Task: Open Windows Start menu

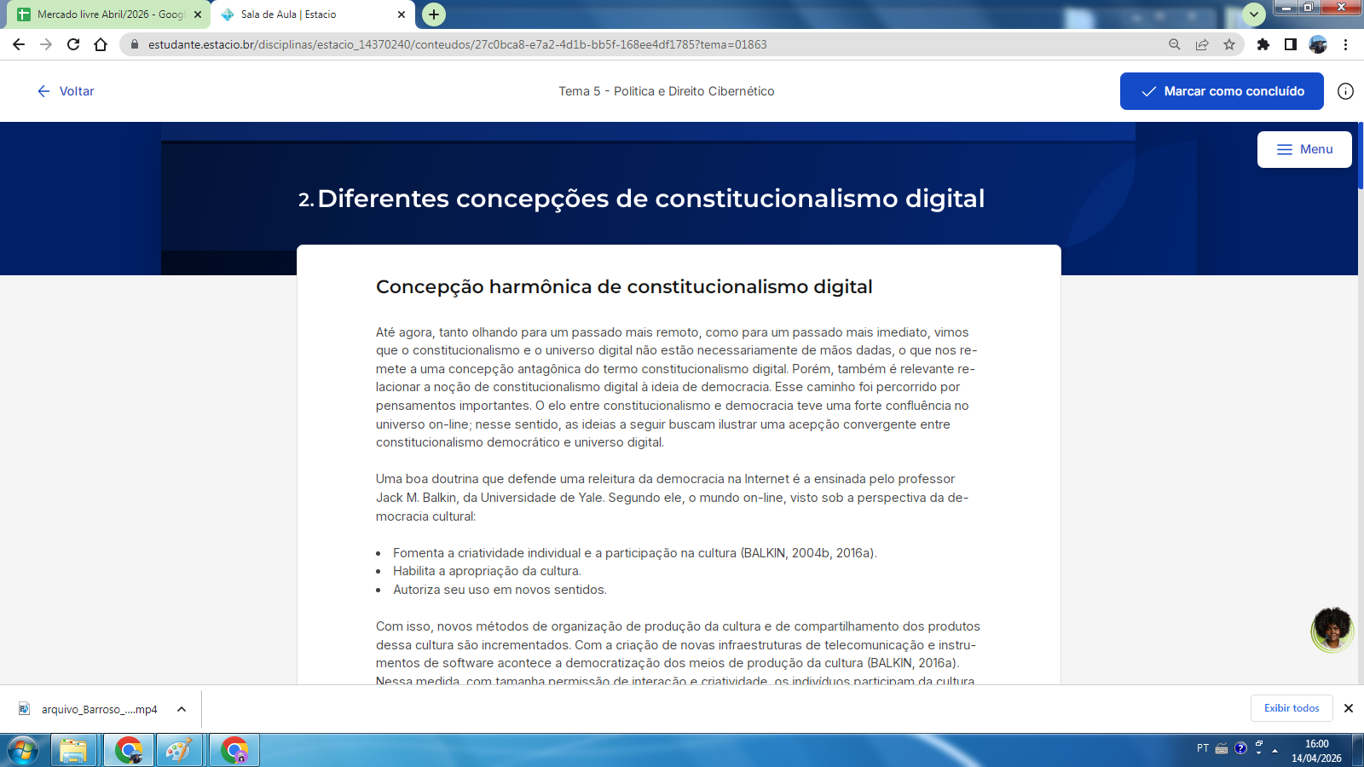Action: coord(22,751)
